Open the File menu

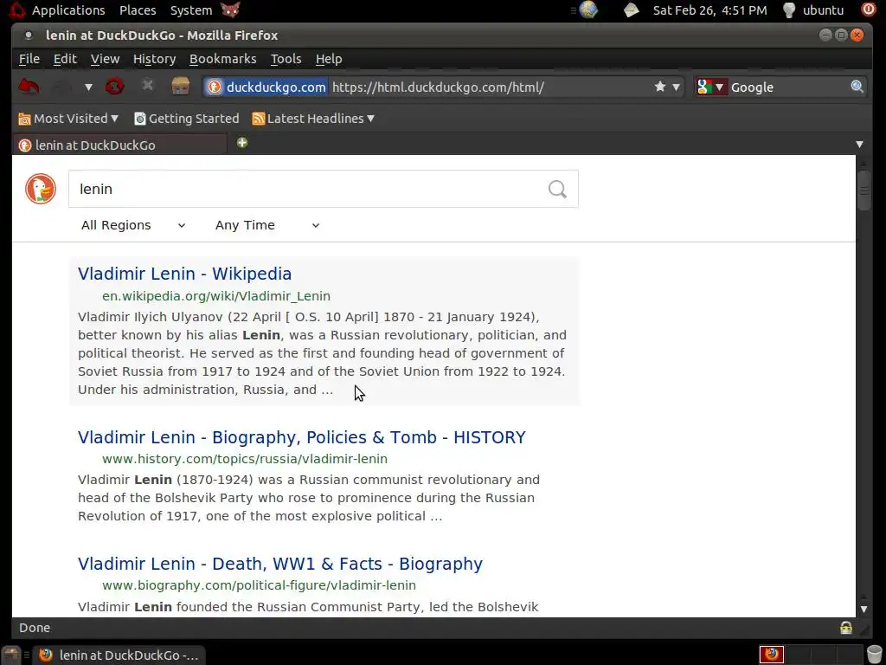[29, 59]
